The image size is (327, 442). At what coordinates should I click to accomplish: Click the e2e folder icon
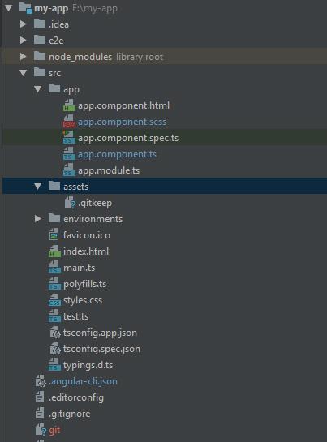click(x=40, y=40)
